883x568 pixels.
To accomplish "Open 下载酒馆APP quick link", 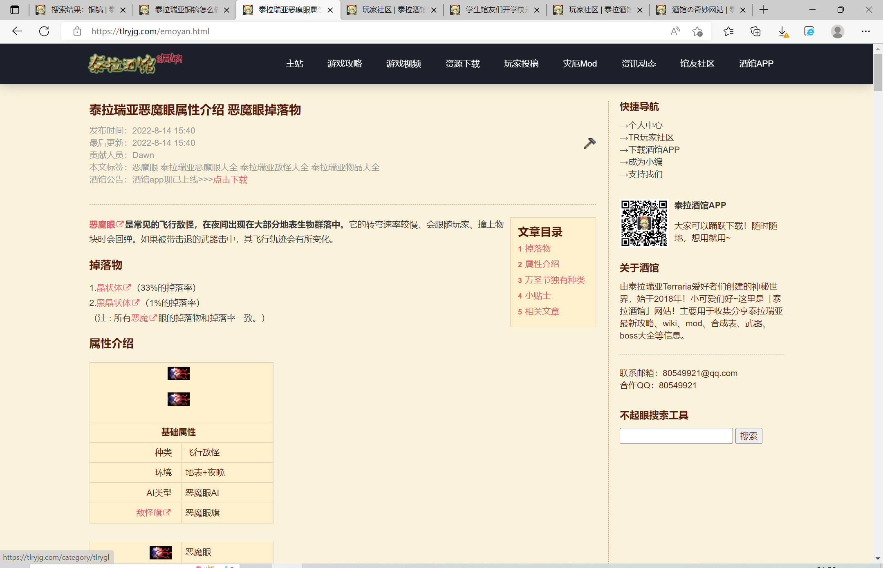I will [x=650, y=149].
